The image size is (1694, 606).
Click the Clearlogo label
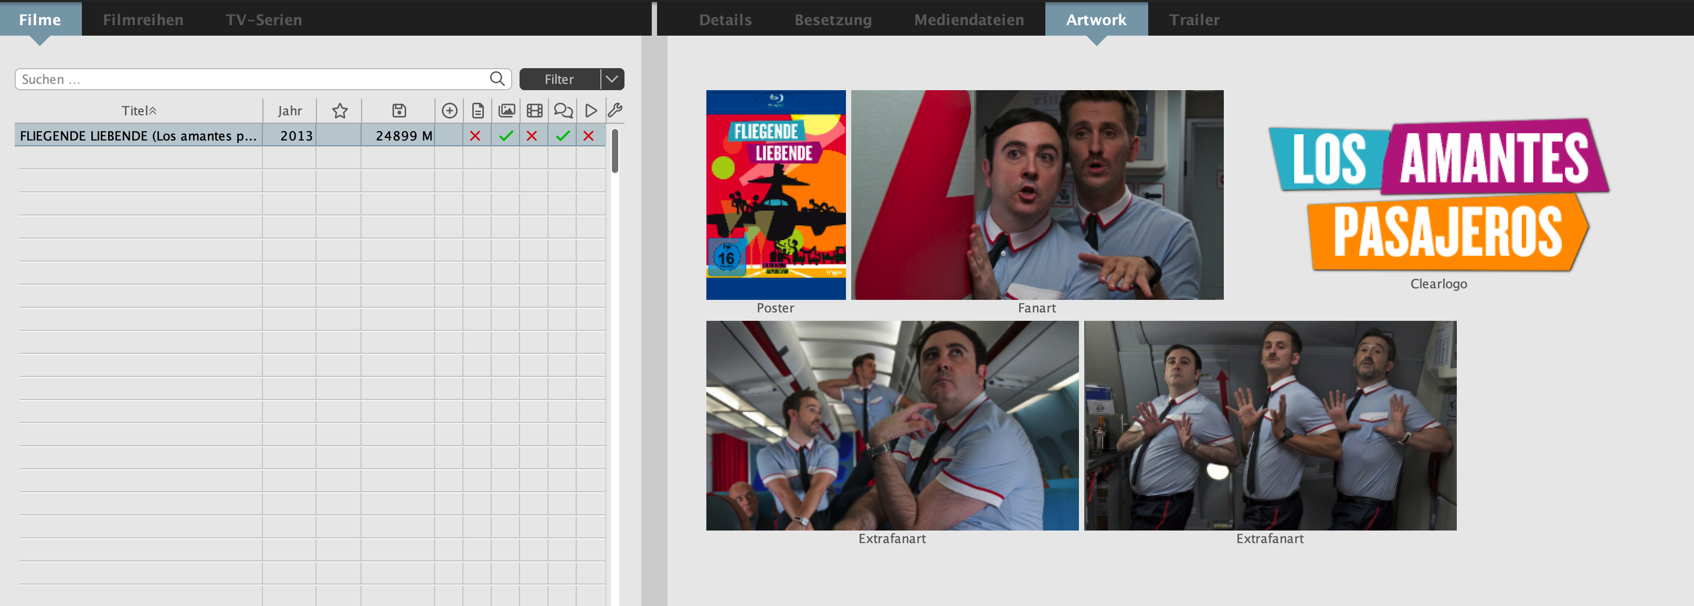[x=1438, y=284]
